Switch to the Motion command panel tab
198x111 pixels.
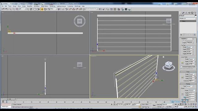click(189, 13)
